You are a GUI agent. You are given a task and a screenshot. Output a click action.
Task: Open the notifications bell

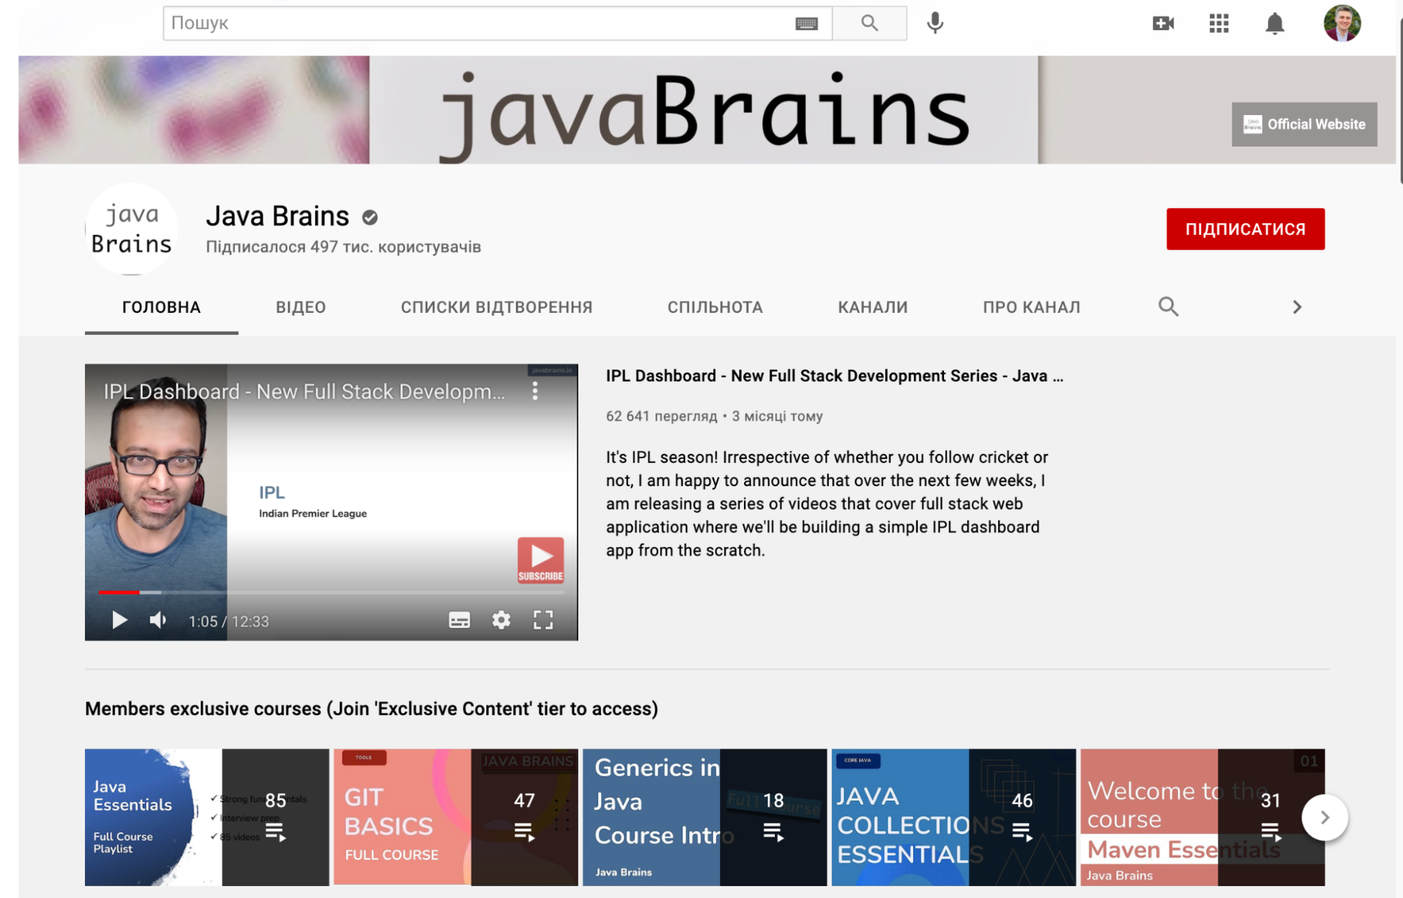1274,23
